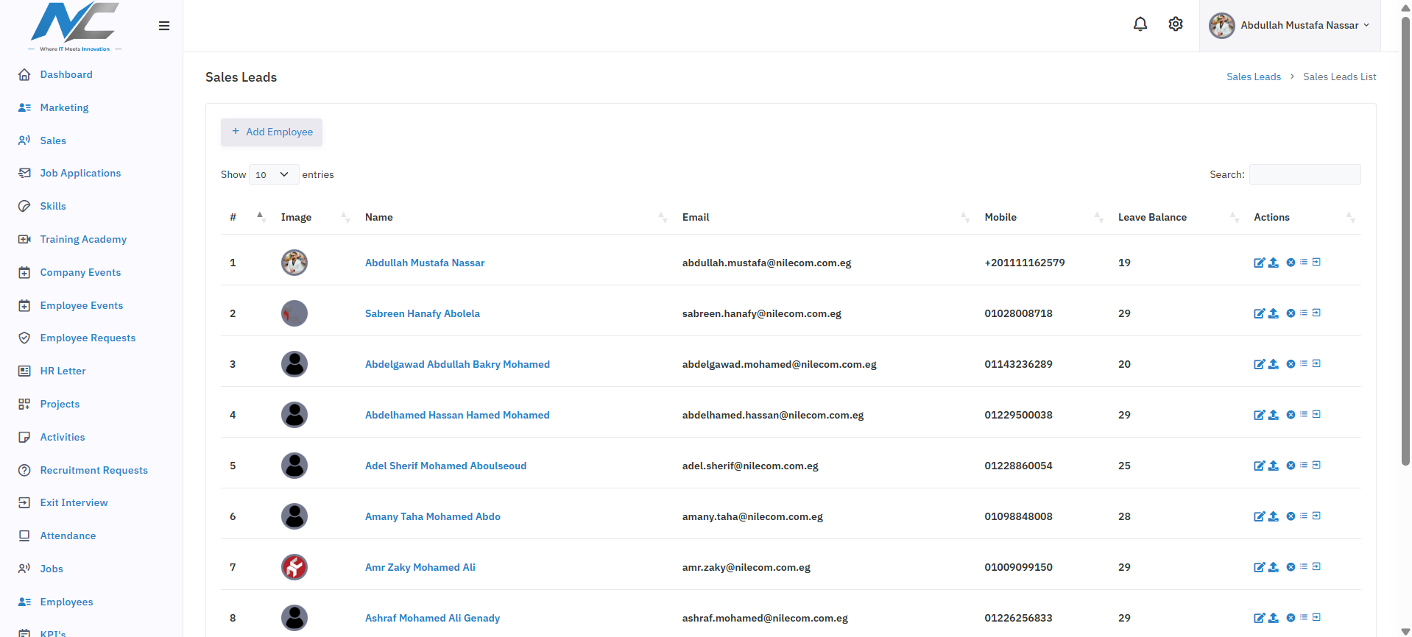
Task: Click the Employee Requests shield icon in sidebar
Action: point(24,338)
